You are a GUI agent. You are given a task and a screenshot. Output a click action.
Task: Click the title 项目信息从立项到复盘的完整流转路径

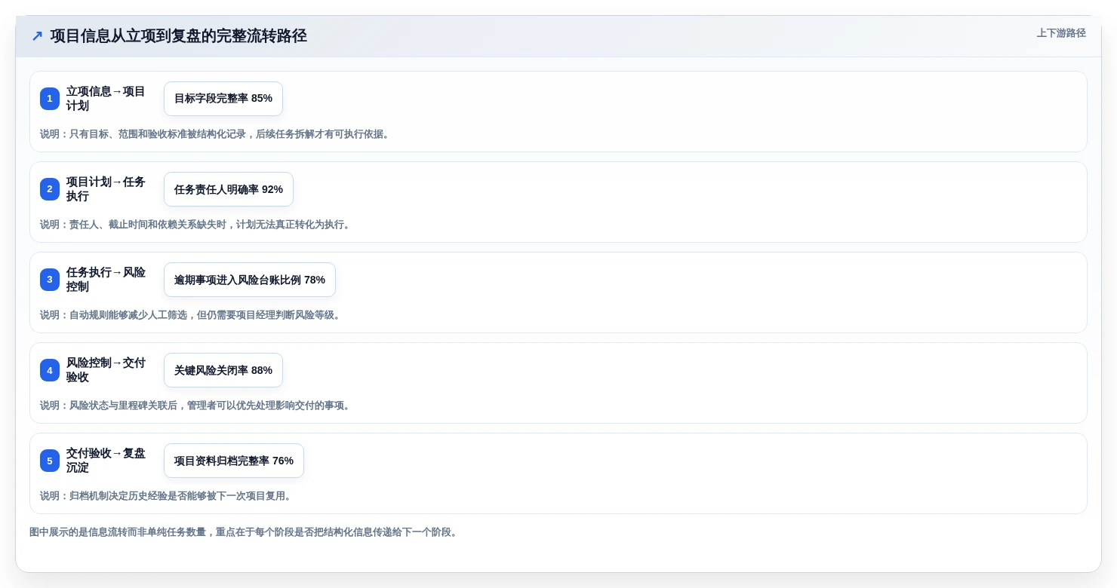click(178, 36)
